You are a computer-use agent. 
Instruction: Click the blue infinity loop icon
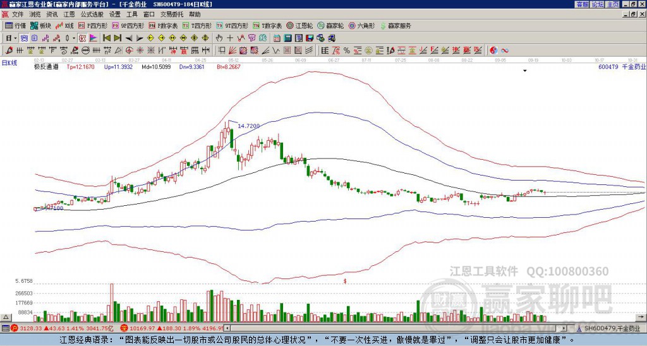coord(504,51)
